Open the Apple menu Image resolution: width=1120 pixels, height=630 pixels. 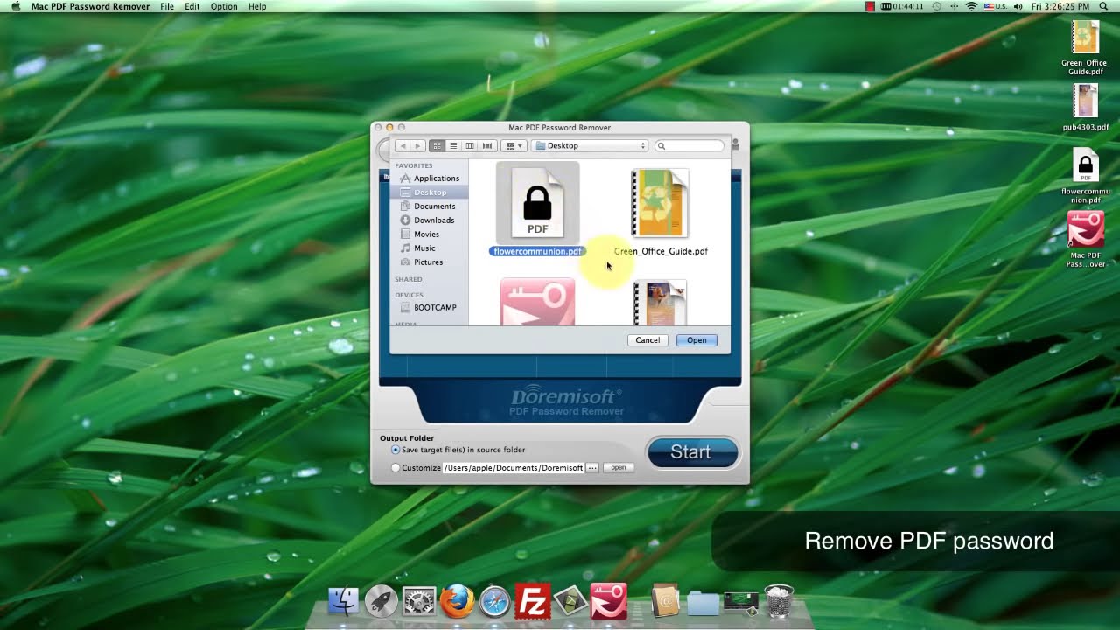[15, 6]
